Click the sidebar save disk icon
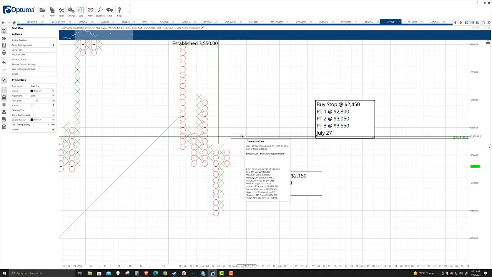Viewport: 492px width, 277px height. [x=4, y=45]
